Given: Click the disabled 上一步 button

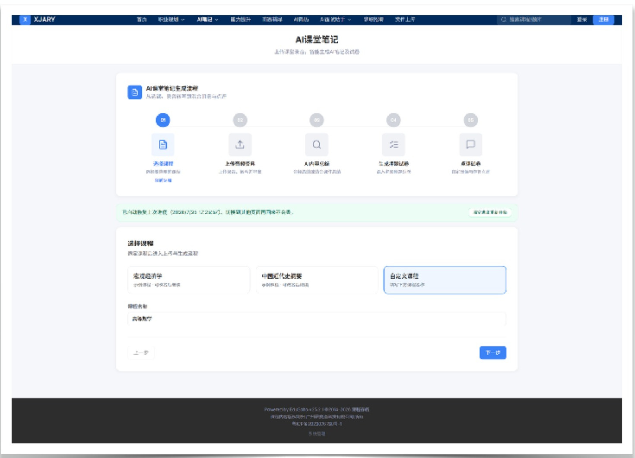Looking at the screenshot, I should (x=141, y=353).
